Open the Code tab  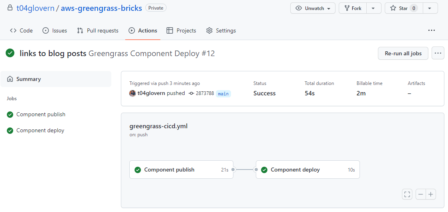tap(22, 30)
